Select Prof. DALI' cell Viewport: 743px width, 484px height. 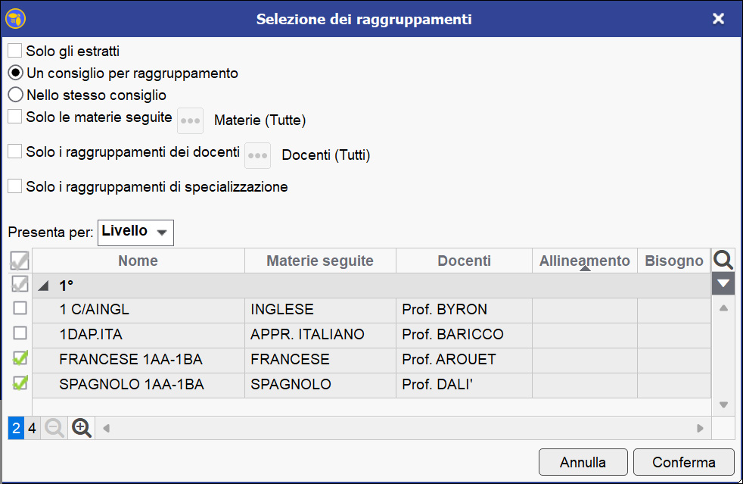[464, 384]
